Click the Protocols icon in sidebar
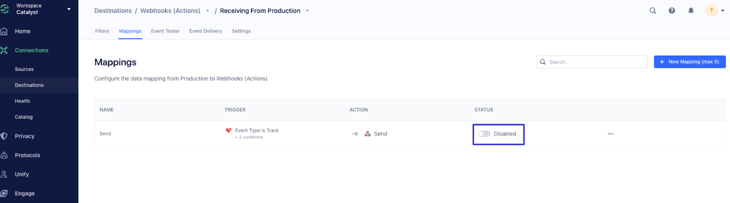730x203 pixels. coord(4,155)
